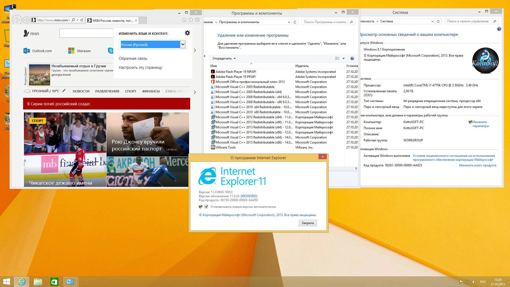Click the MSN settings gear in panel
This screenshot has width=510, height=287.
(187, 33)
